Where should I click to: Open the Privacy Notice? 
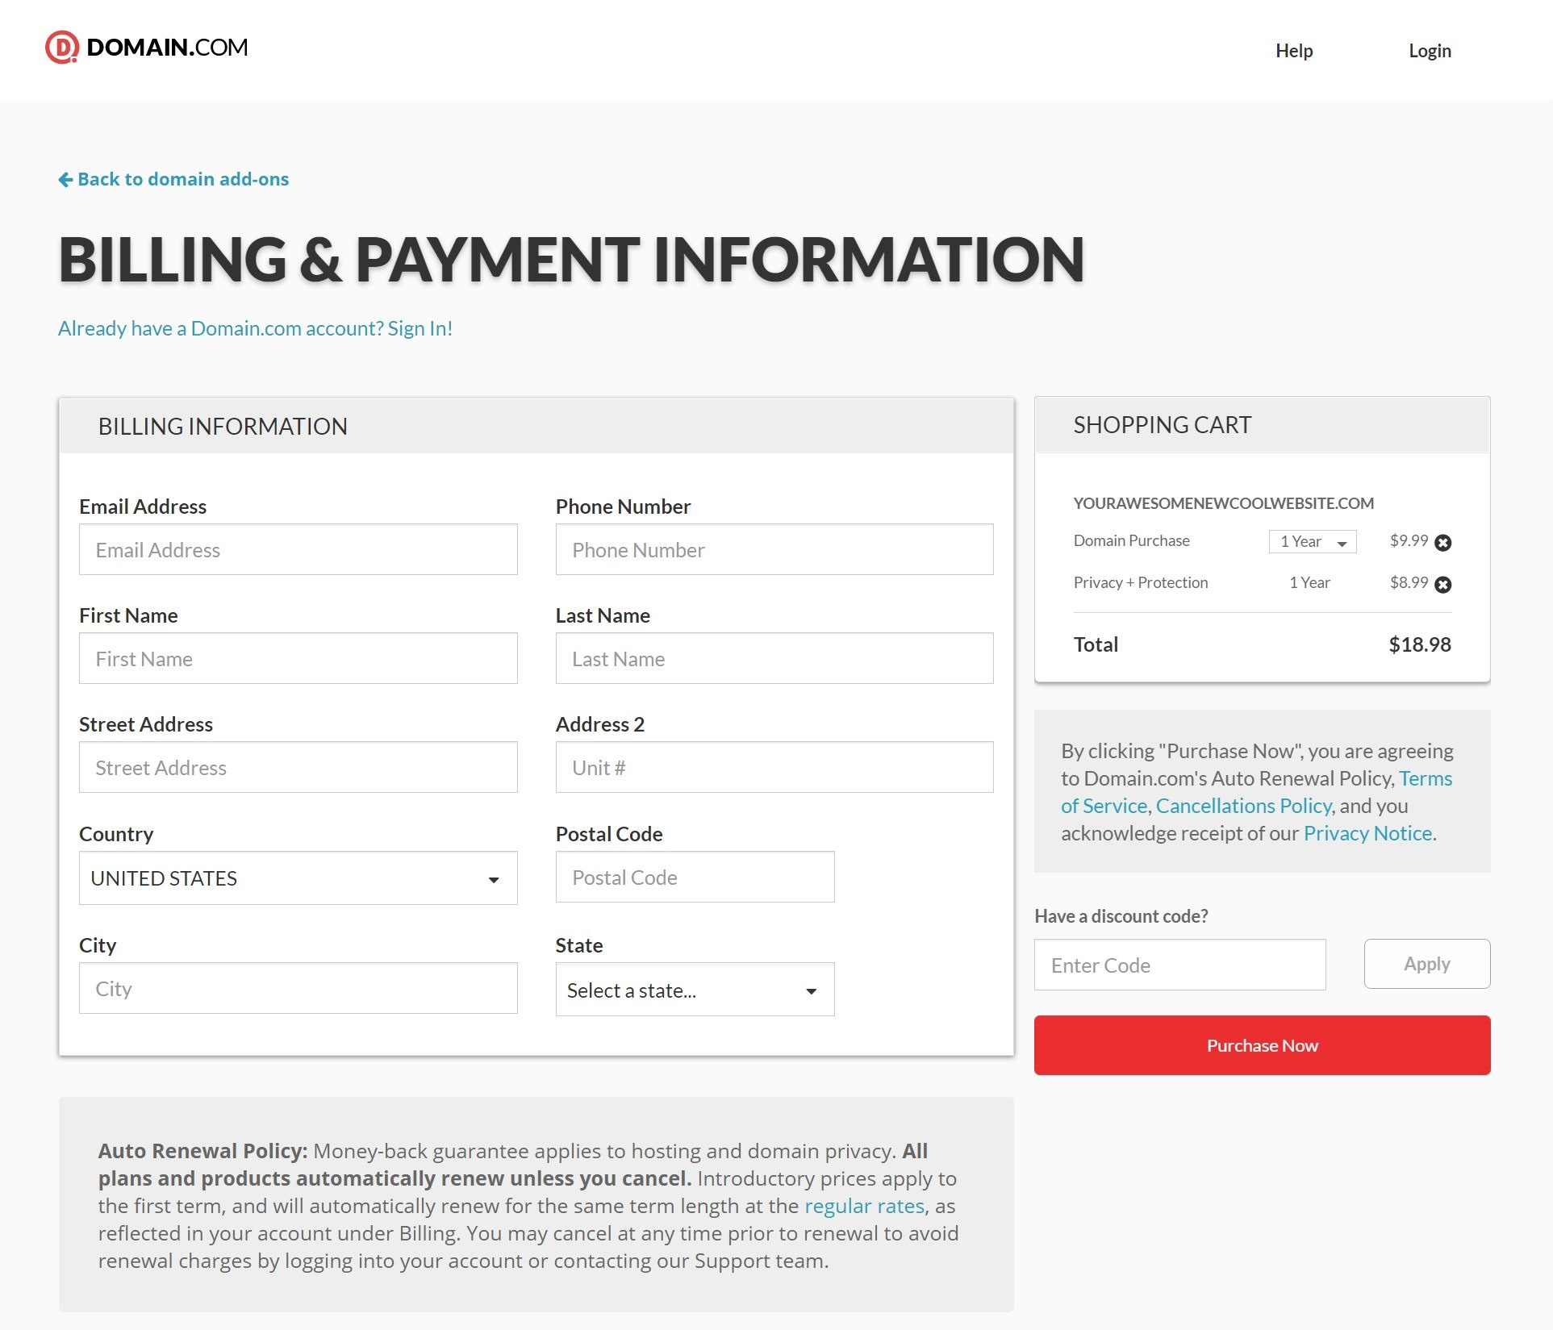point(1367,832)
